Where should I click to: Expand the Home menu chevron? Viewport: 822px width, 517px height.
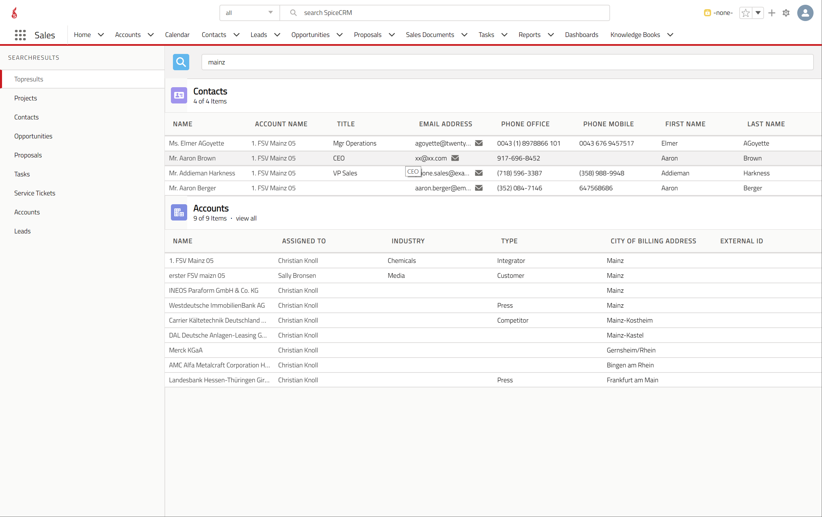click(x=101, y=35)
